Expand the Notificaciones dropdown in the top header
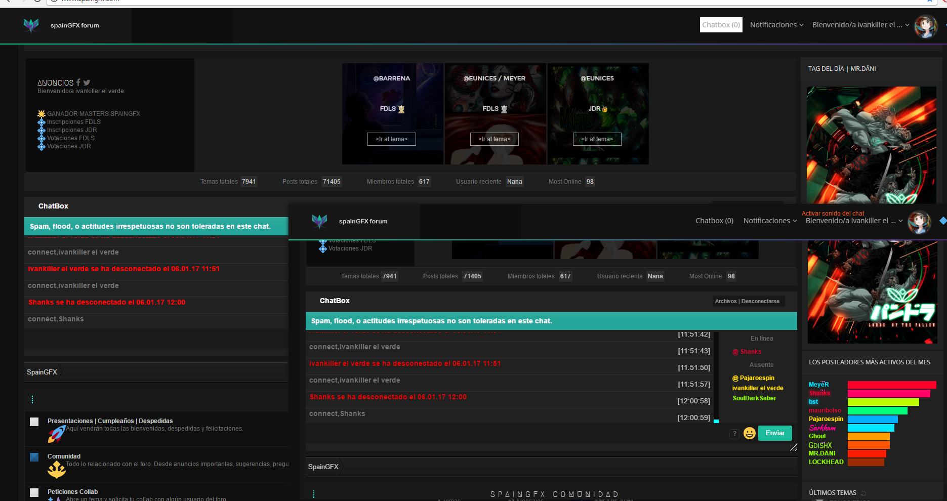Screen dimensions: 947x501 [776, 25]
